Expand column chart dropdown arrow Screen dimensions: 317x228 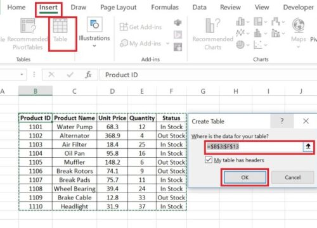[248, 22]
